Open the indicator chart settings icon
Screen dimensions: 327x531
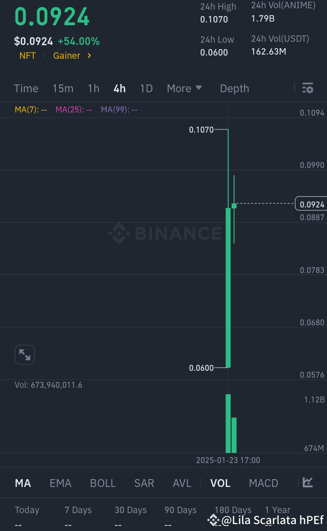tap(308, 482)
